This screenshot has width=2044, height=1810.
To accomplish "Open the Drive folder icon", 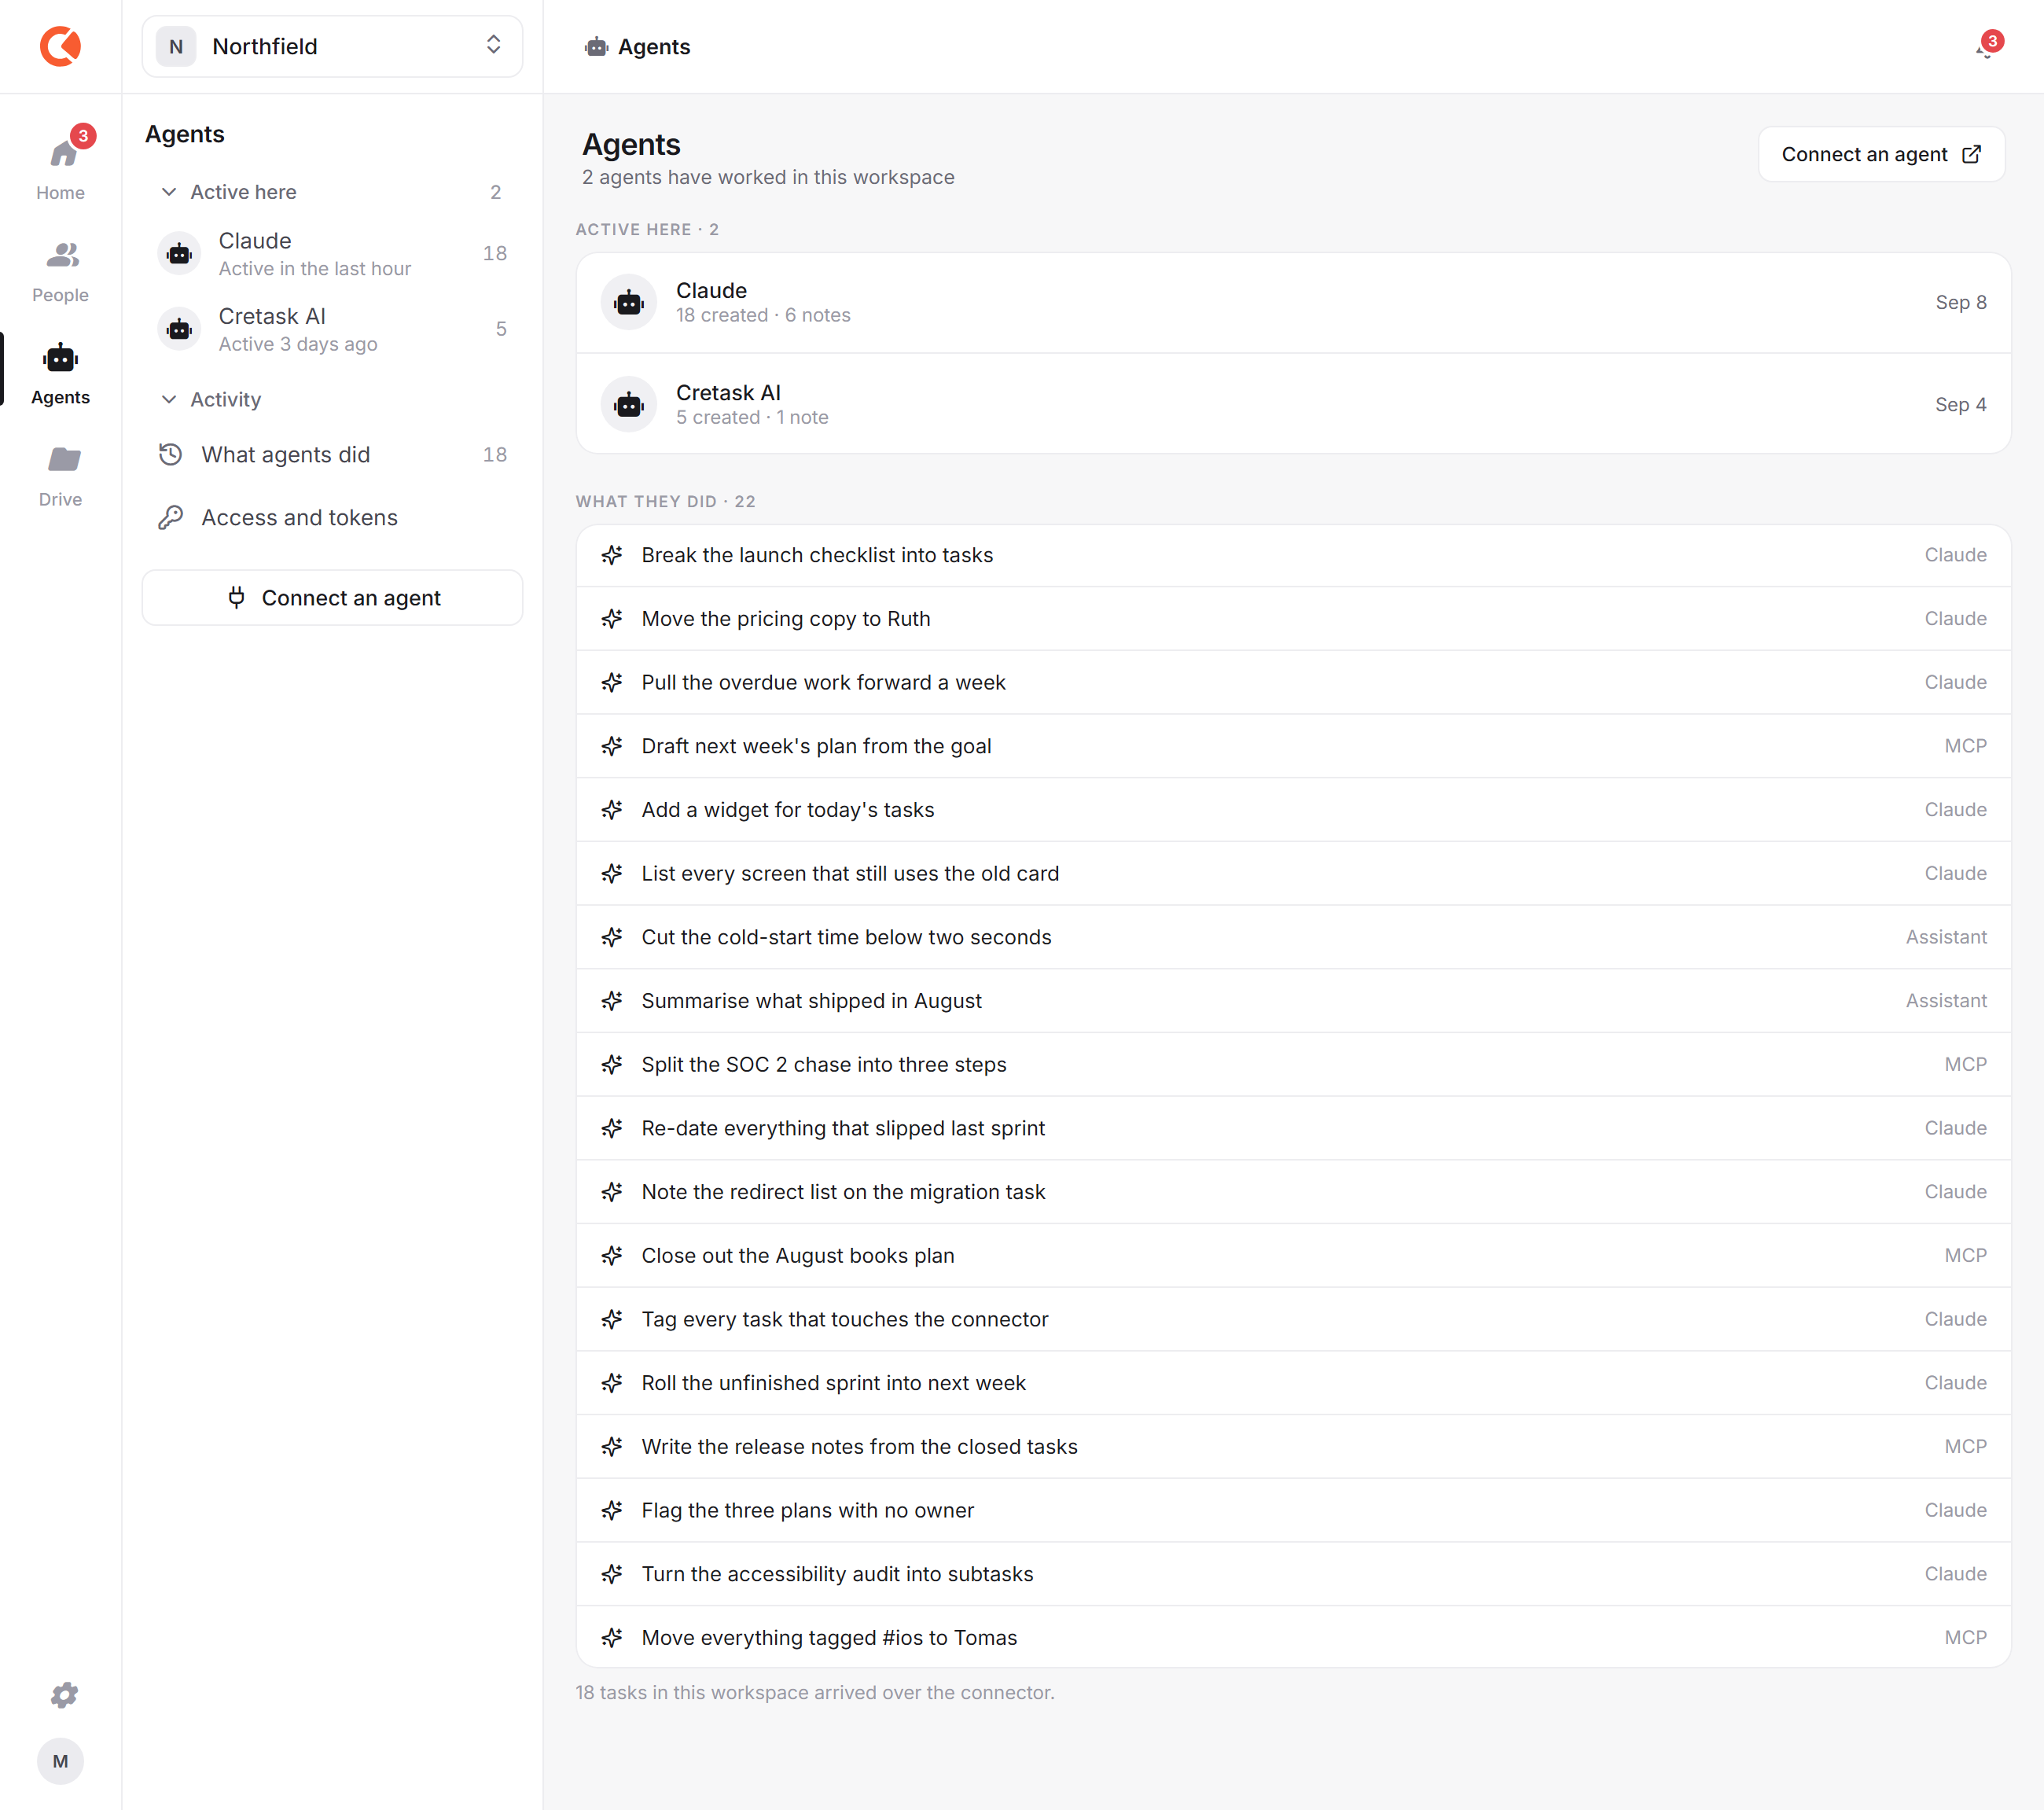I will 63,459.
